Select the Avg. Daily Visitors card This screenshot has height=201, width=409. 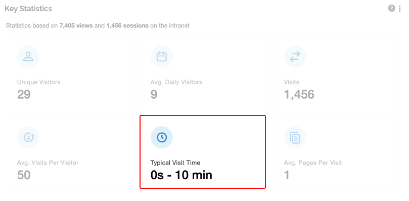tap(203, 71)
